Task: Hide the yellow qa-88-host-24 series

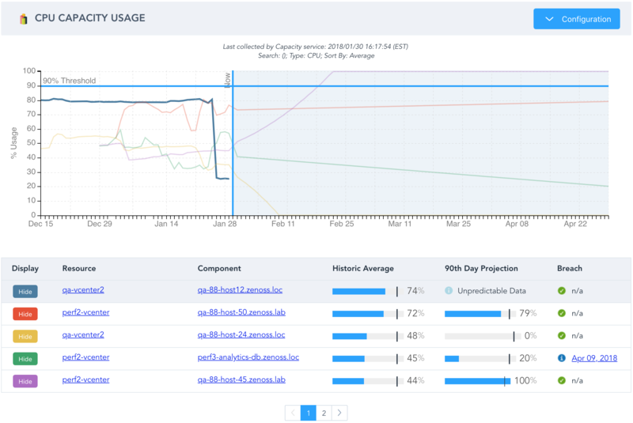Action: coord(25,336)
